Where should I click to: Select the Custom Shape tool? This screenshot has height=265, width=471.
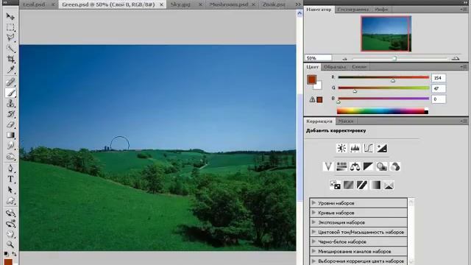point(10,201)
